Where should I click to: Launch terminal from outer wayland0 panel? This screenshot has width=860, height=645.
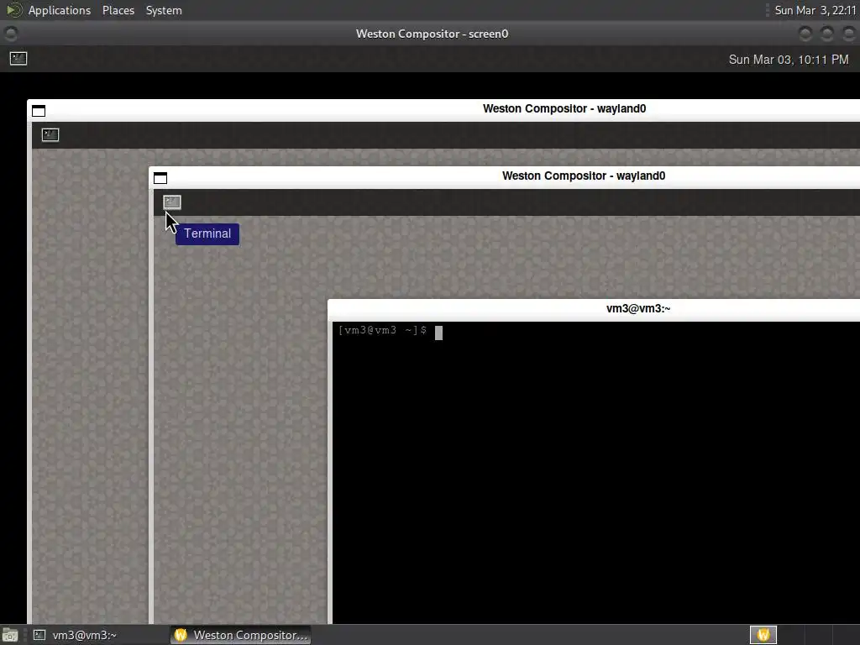pos(50,134)
